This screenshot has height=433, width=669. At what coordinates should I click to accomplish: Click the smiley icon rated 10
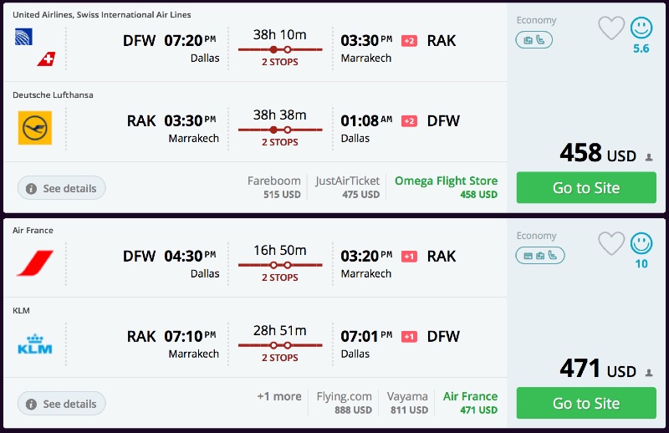pyautogui.click(x=641, y=244)
